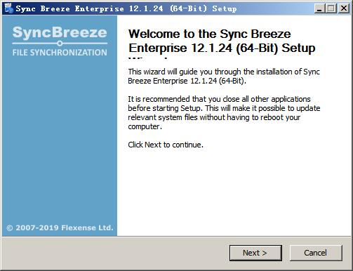Click the paragraph about closing other applications

click(x=224, y=113)
